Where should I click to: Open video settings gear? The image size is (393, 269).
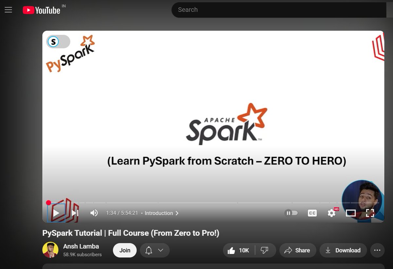(x=331, y=213)
